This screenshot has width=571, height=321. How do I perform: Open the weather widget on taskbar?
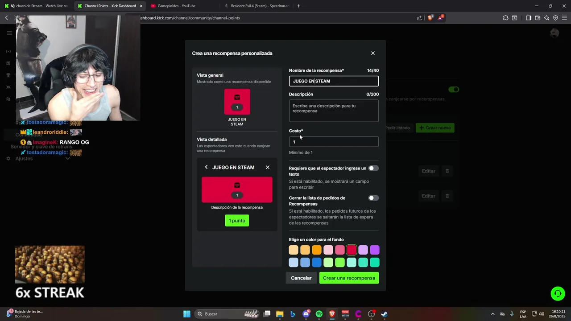pos(25,314)
